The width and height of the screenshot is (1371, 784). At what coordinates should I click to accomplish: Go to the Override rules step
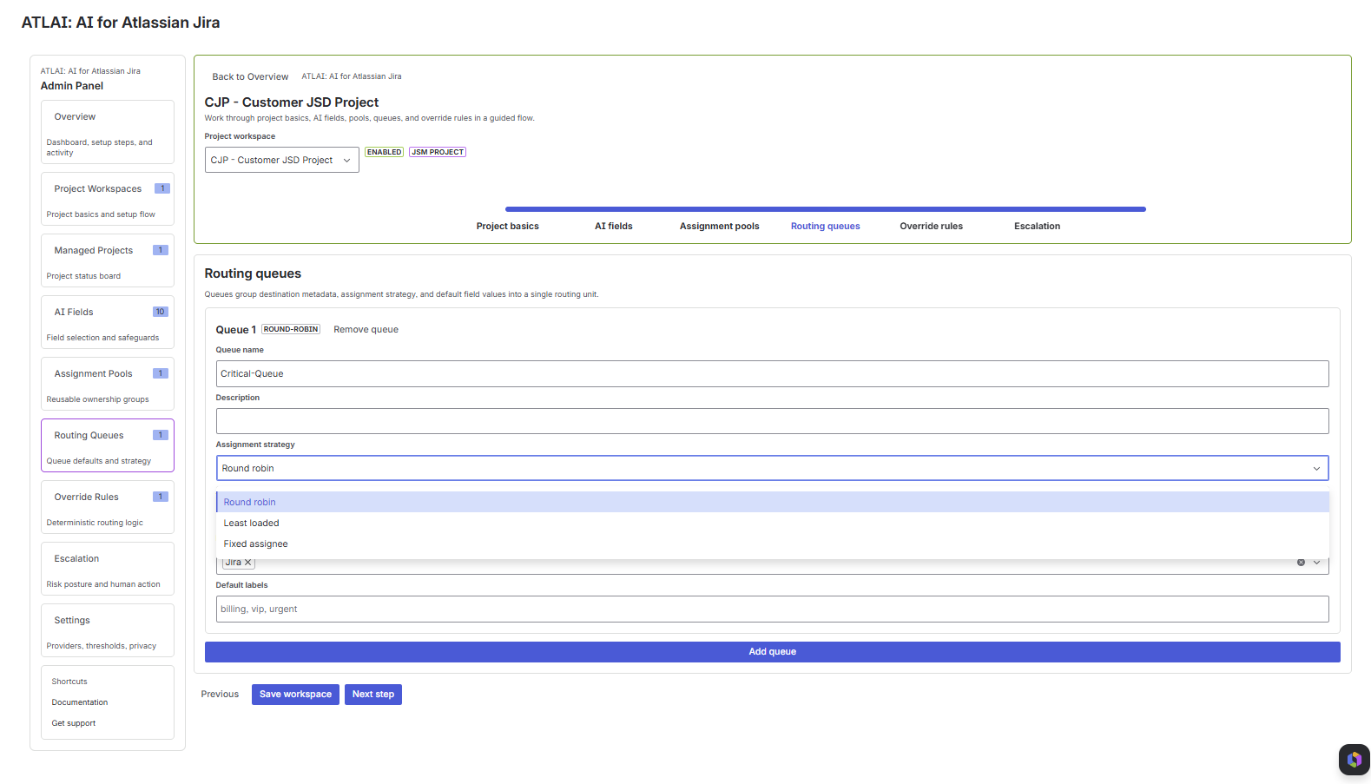coord(931,226)
